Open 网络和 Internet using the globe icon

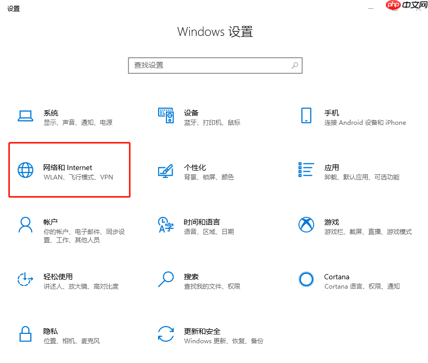25,171
